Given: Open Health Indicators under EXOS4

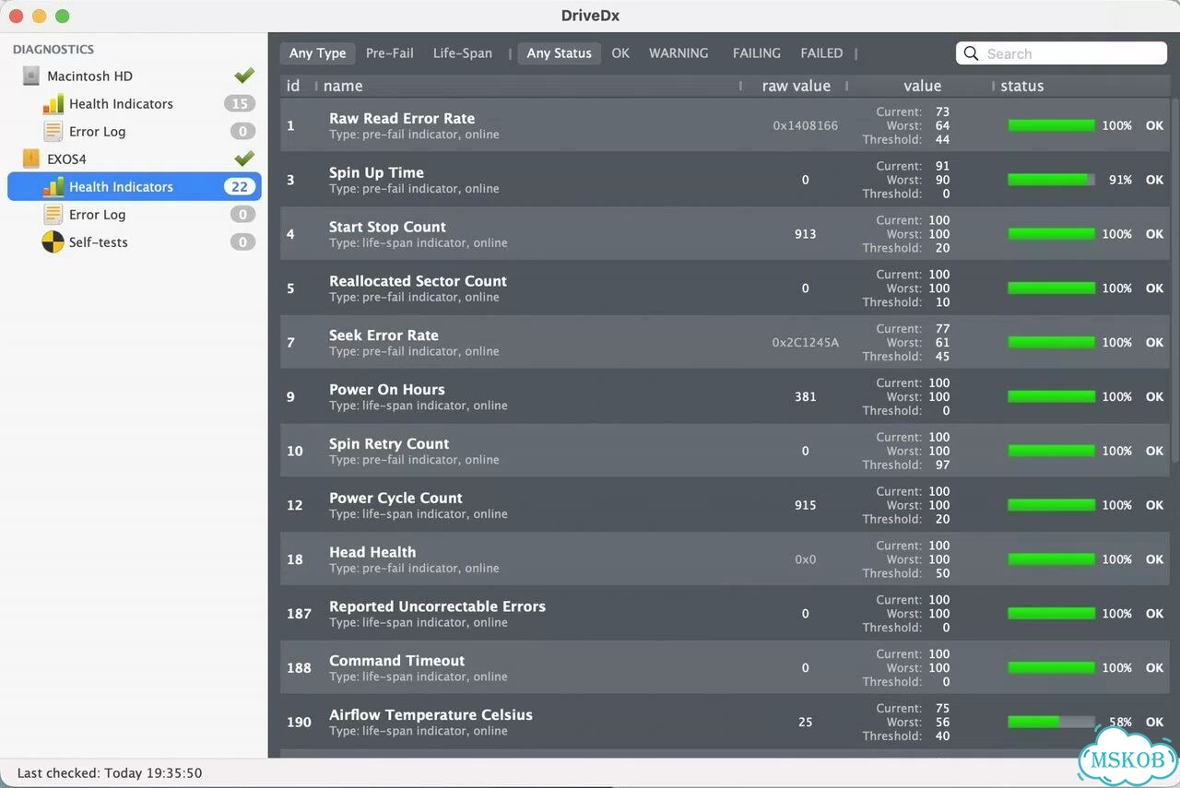Looking at the screenshot, I should coord(135,187).
